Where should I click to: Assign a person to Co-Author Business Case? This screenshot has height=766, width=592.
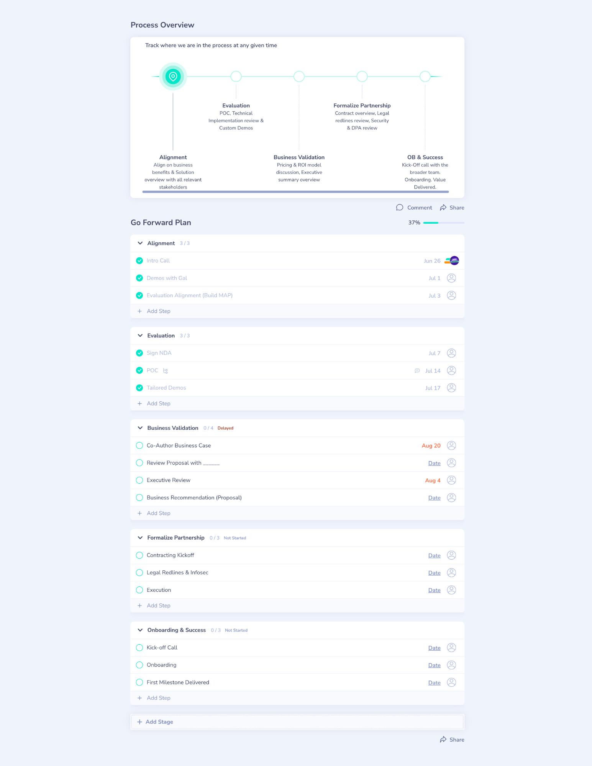pos(452,445)
